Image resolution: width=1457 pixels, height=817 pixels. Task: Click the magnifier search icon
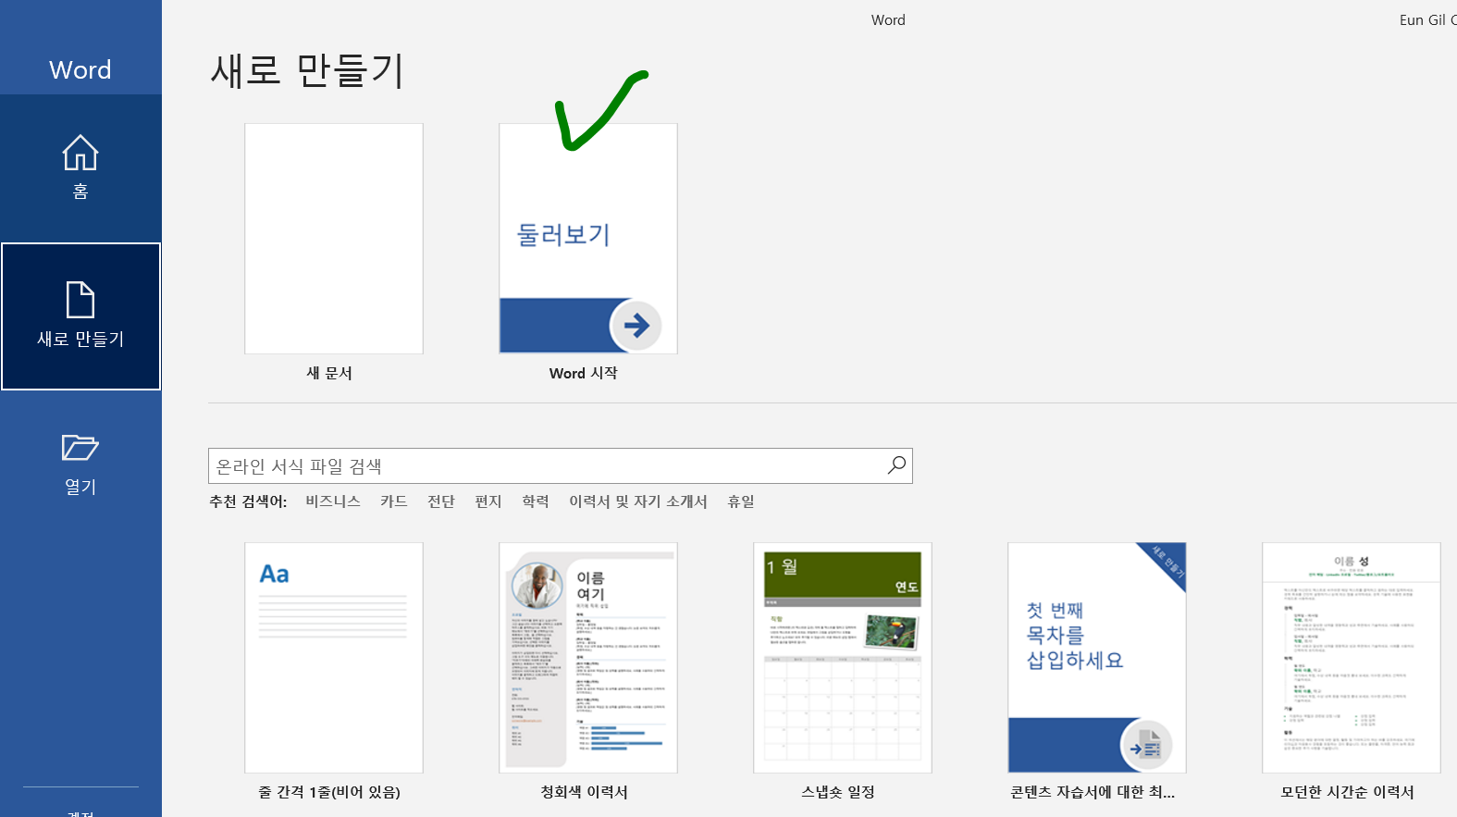(896, 465)
